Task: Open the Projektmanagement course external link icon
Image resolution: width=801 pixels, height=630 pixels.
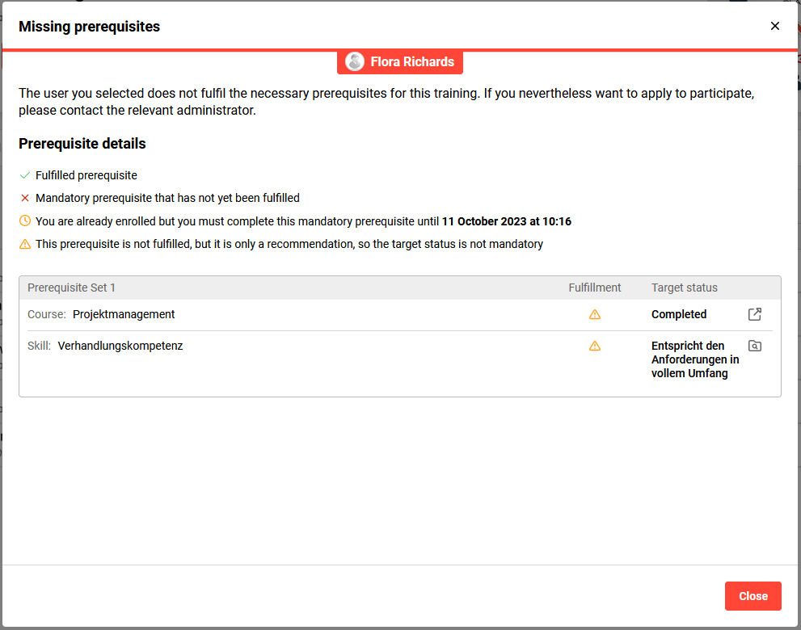Action: [x=755, y=314]
